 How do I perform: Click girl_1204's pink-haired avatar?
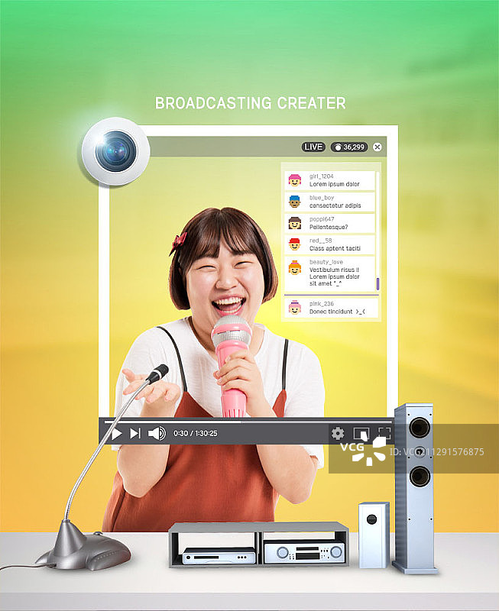294,180
